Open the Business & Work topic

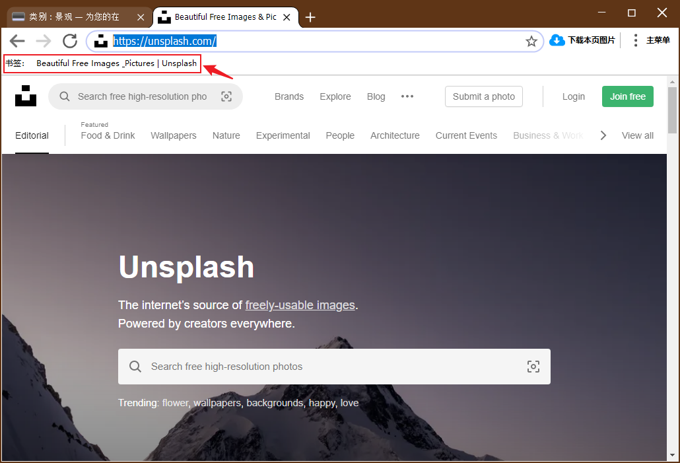point(548,135)
